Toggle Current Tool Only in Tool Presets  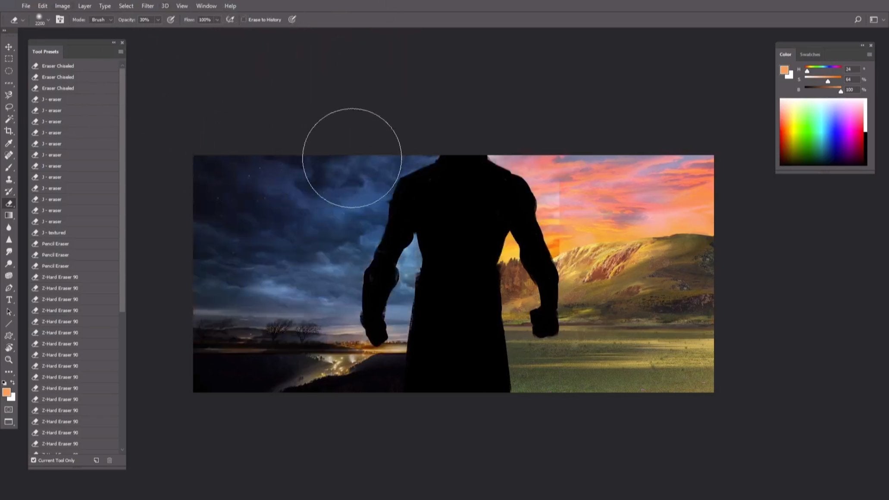pyautogui.click(x=34, y=460)
